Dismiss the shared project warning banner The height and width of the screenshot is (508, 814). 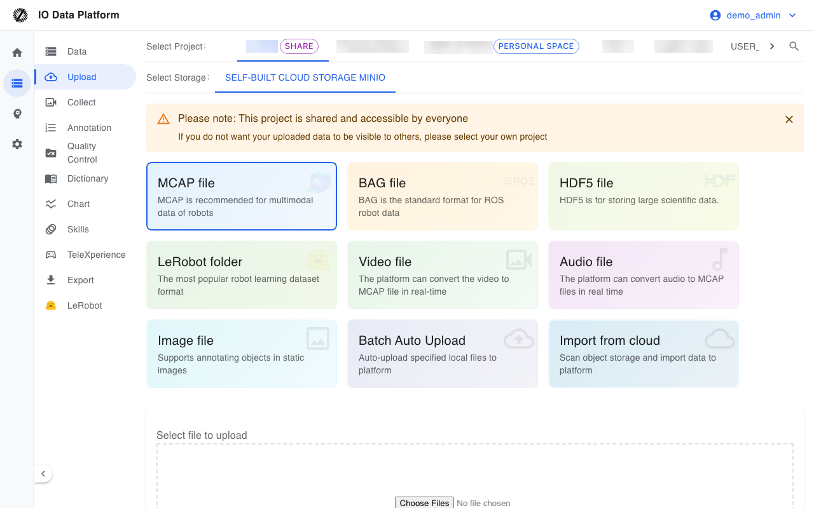pyautogui.click(x=789, y=119)
